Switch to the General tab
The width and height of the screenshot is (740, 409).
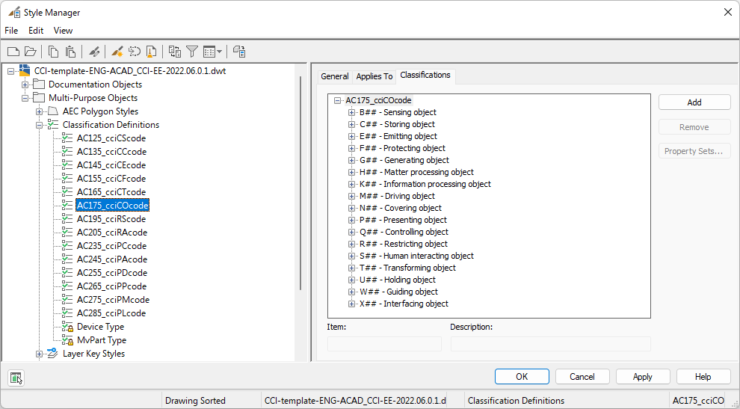point(335,76)
